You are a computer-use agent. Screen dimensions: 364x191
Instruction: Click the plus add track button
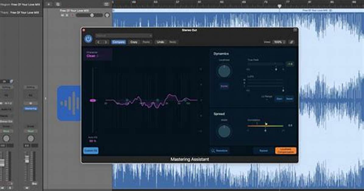tap(48, 4)
